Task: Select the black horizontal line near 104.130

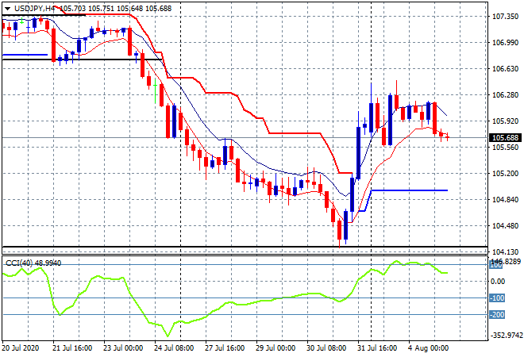Action: 245,247
